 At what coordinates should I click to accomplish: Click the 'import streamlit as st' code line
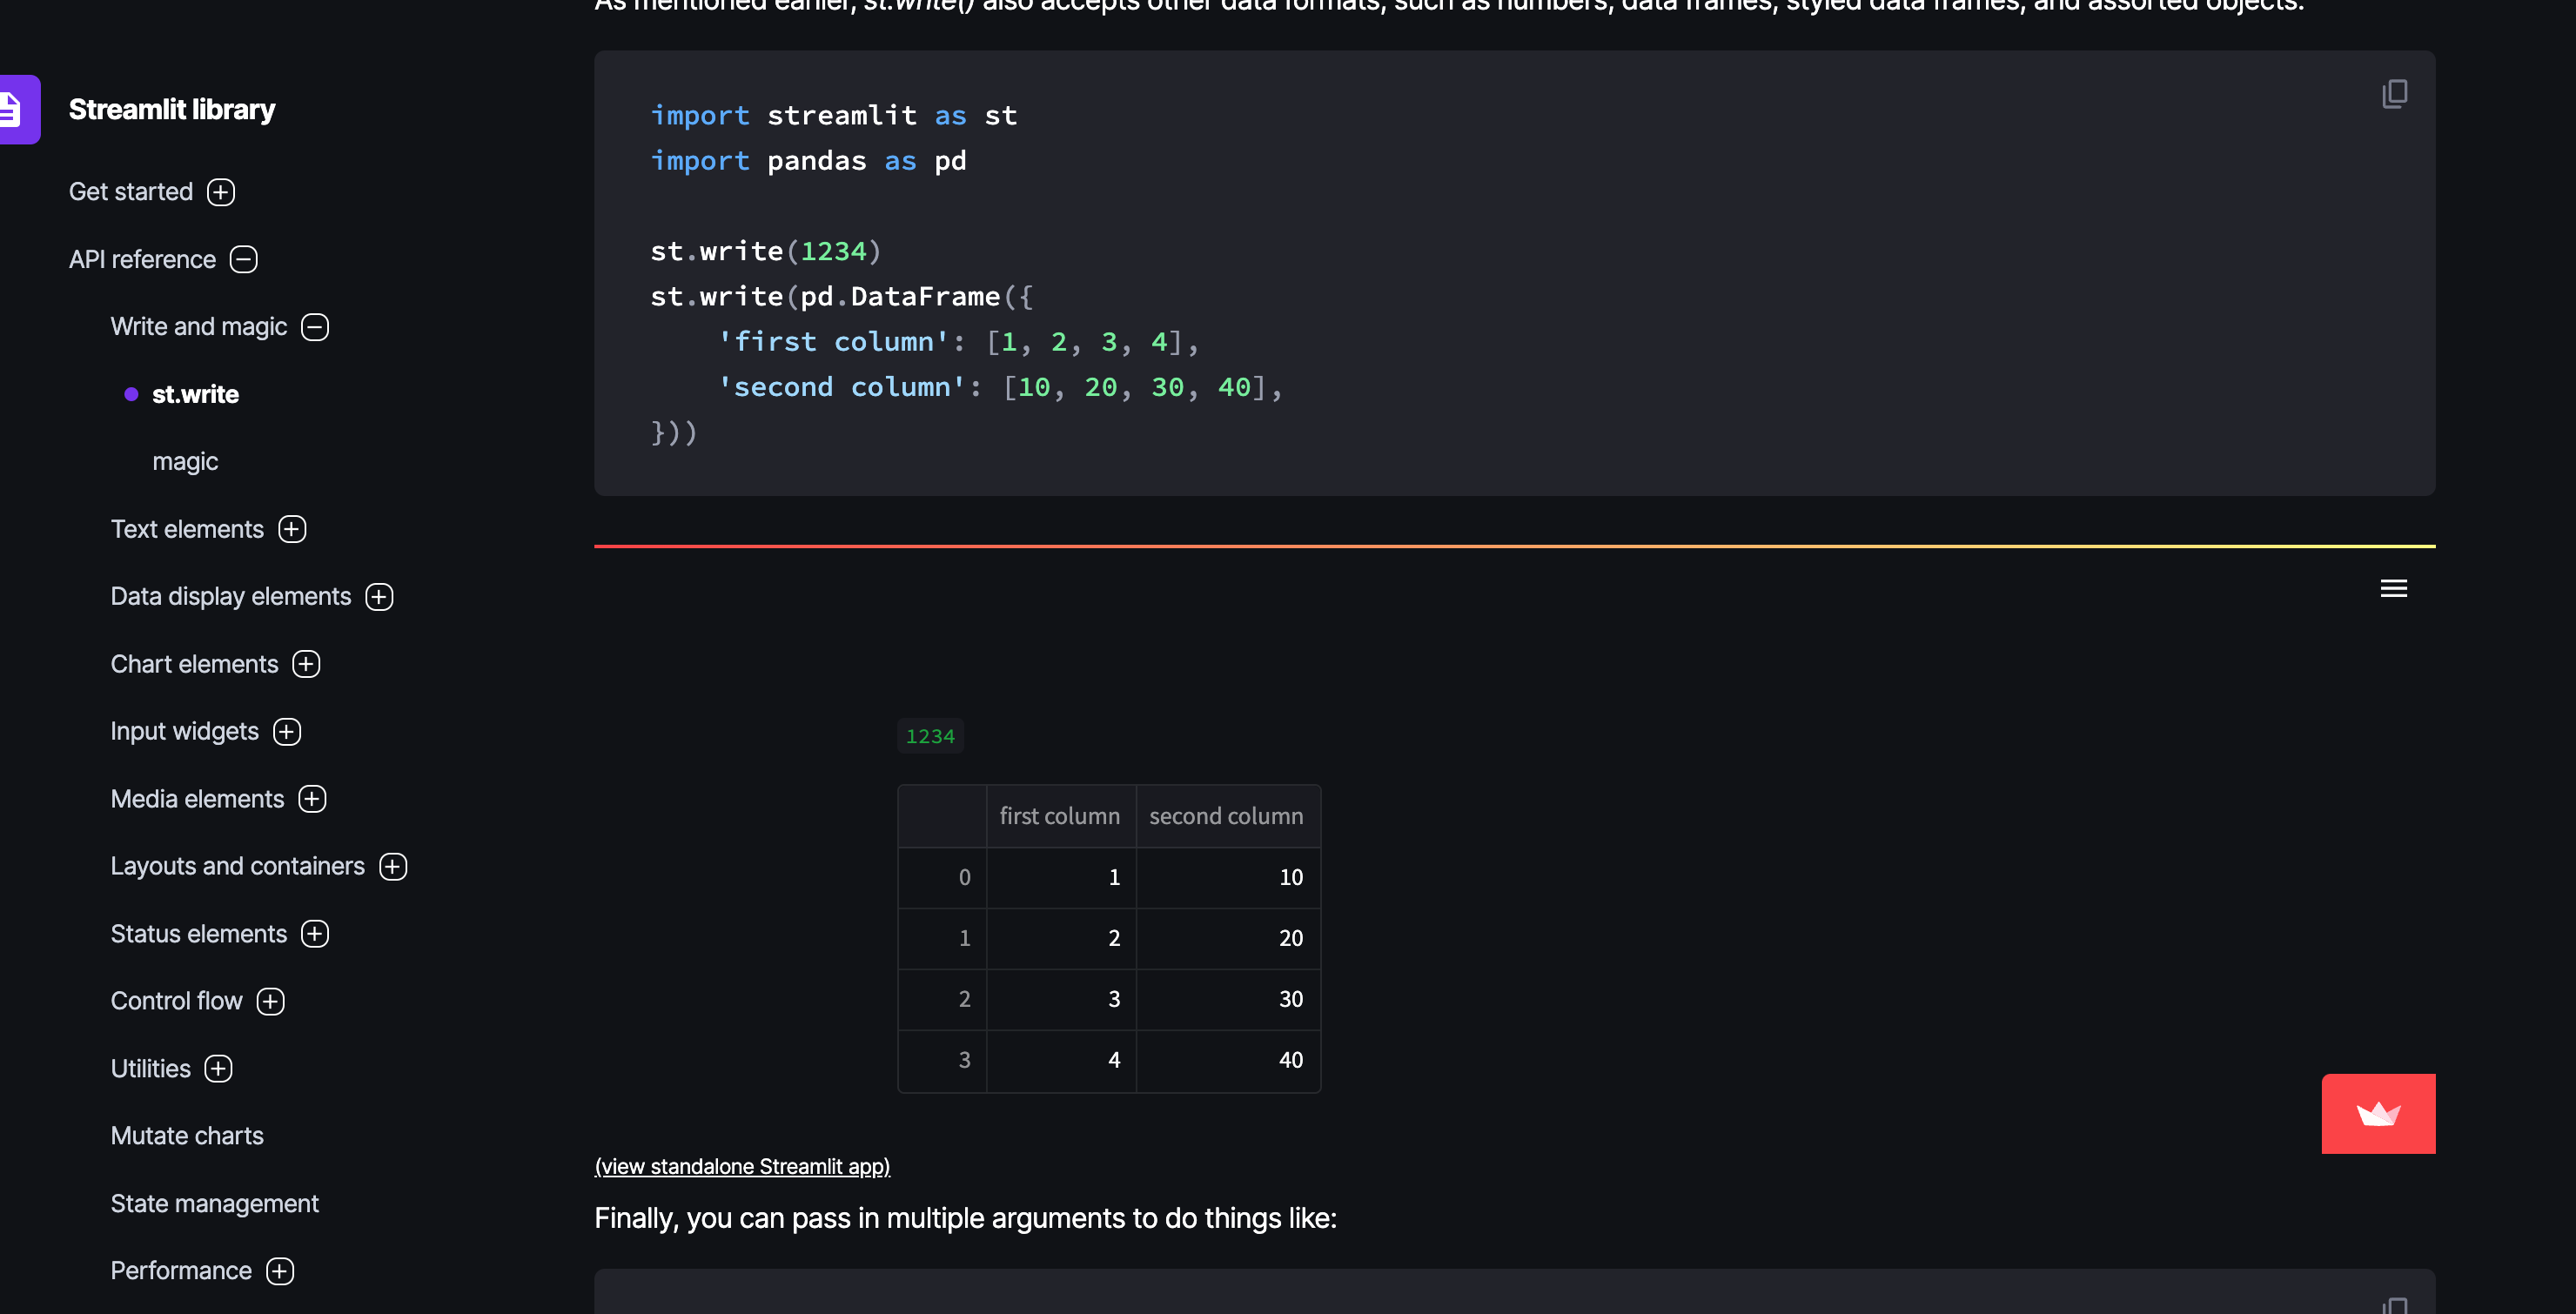[x=834, y=116]
